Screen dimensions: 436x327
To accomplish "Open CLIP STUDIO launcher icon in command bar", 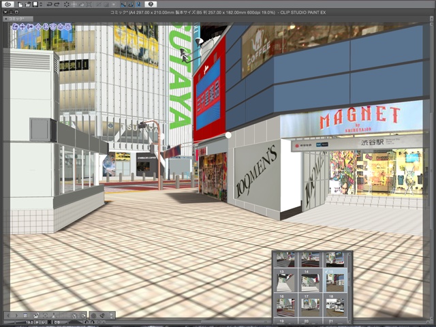I will (x=8, y=5).
